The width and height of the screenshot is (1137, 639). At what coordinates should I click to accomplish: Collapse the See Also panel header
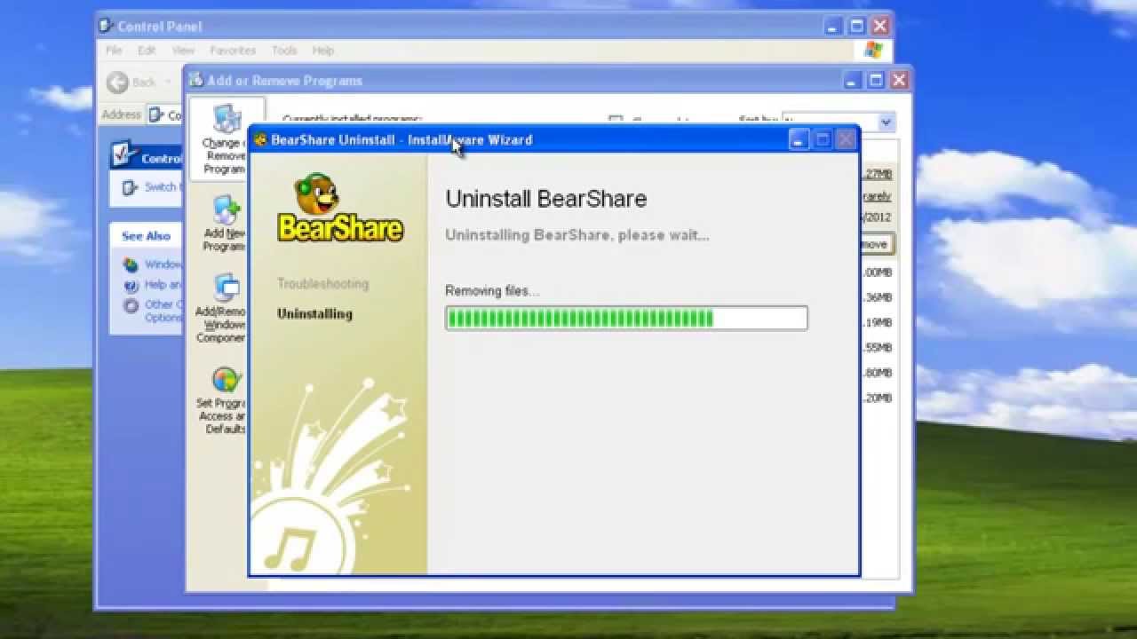146,236
